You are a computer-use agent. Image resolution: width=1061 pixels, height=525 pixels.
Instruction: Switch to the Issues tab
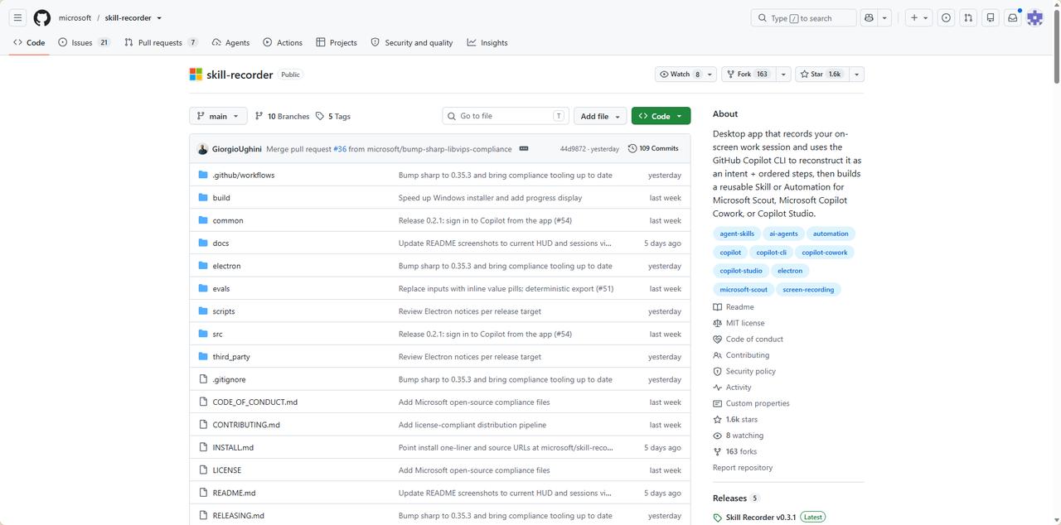coord(84,42)
